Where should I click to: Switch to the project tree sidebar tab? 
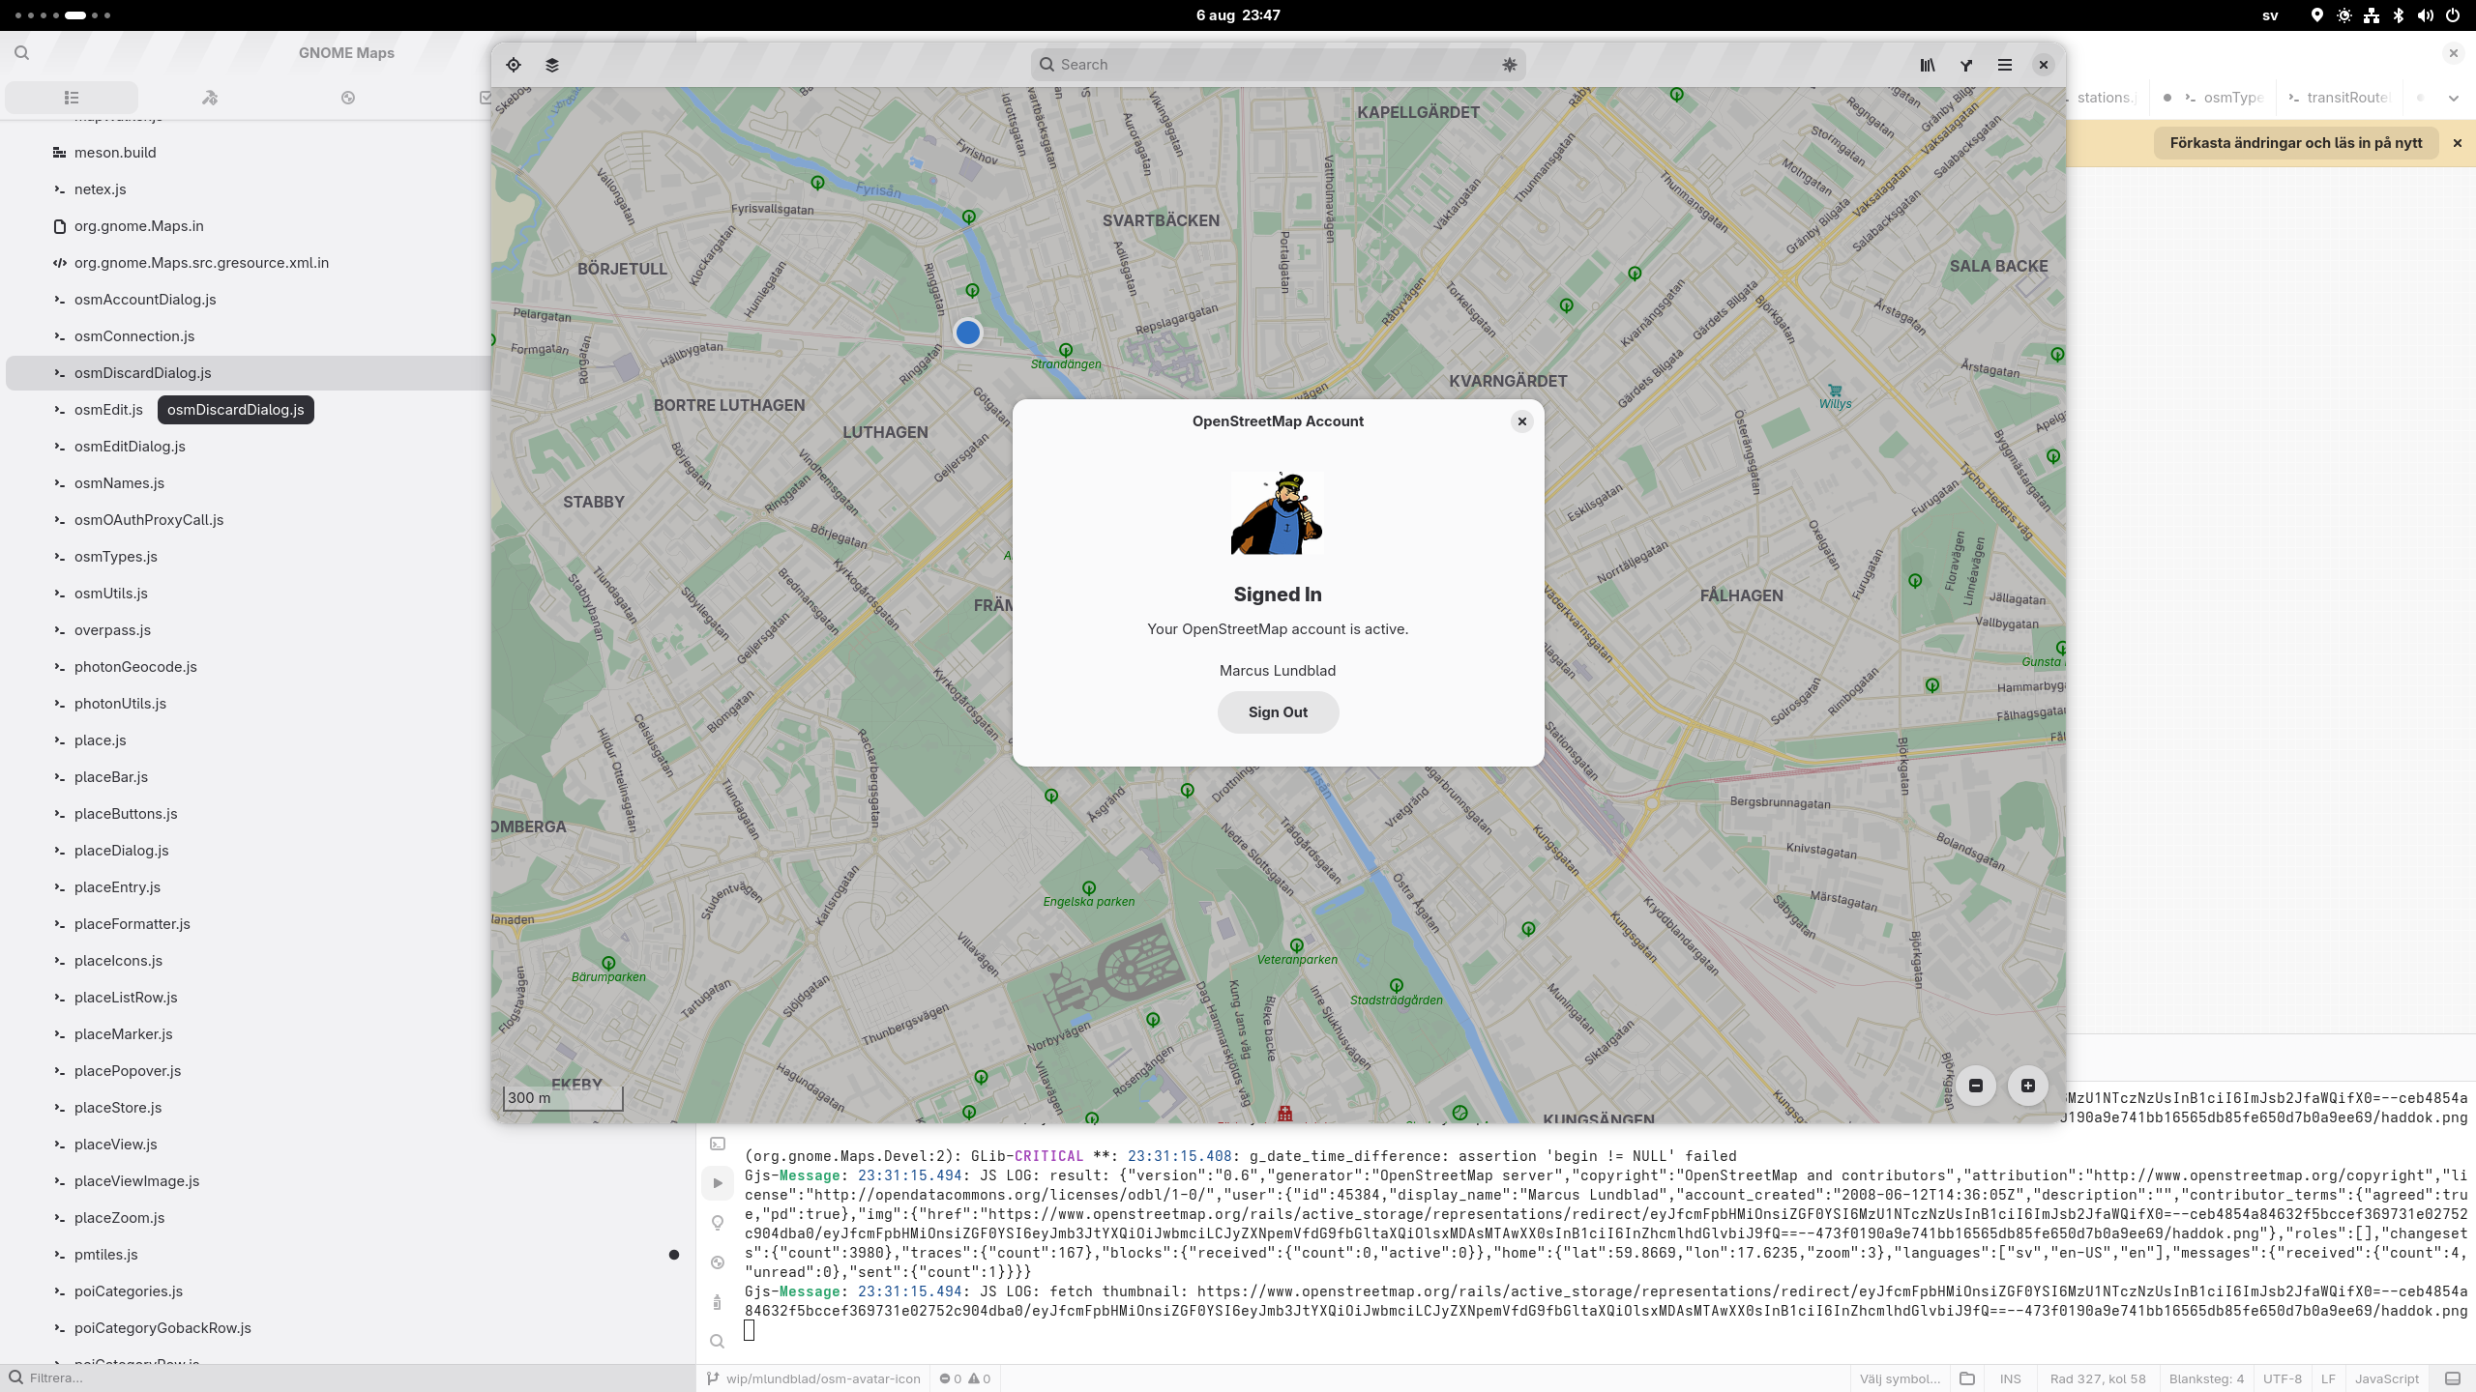[72, 98]
